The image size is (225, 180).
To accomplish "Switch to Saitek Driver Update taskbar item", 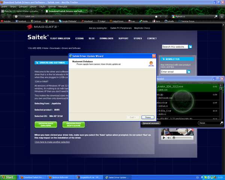I will tap(117, 177).
